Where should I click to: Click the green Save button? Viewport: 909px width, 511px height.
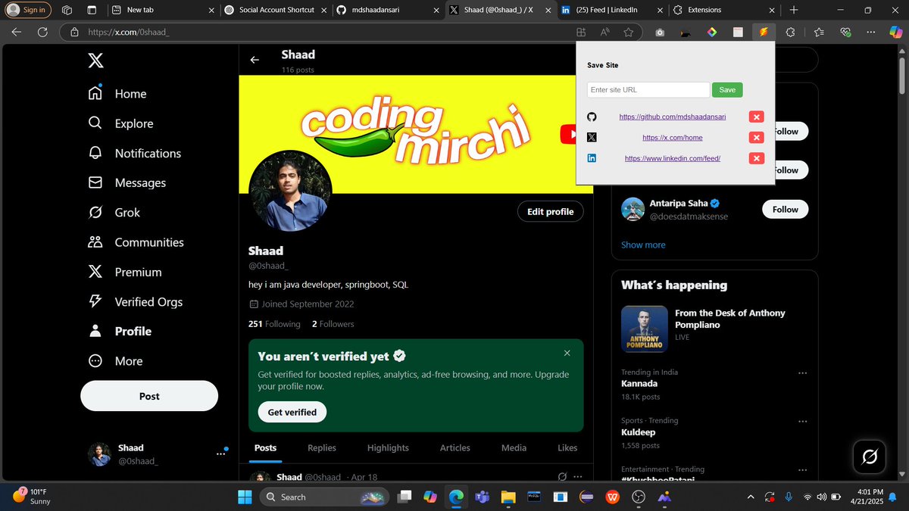point(727,89)
